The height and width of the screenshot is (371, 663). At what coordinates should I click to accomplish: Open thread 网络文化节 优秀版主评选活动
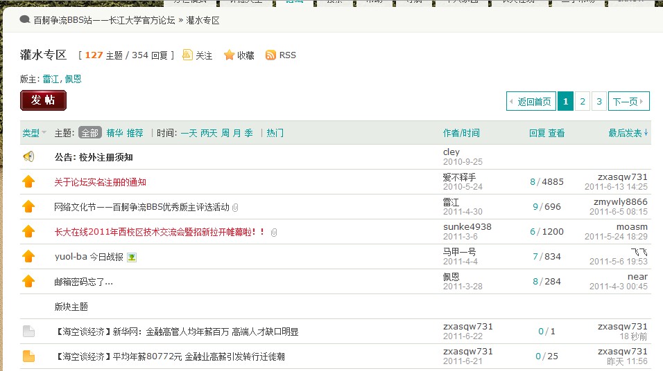coord(141,207)
